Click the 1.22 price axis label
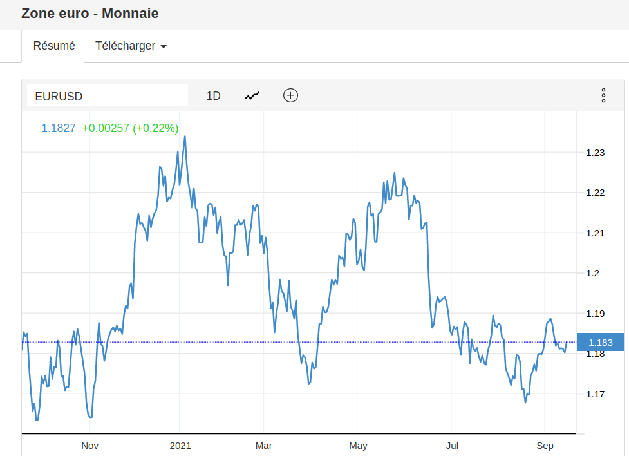 click(x=595, y=193)
